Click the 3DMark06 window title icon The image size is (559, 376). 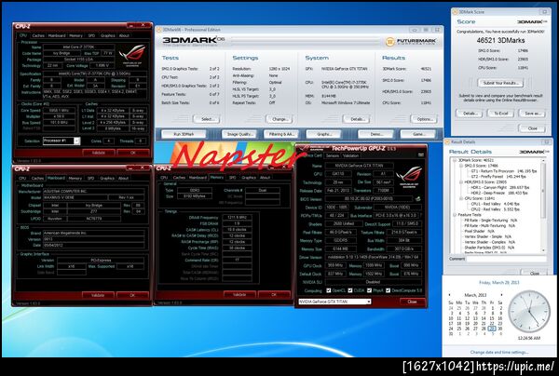coord(159,30)
